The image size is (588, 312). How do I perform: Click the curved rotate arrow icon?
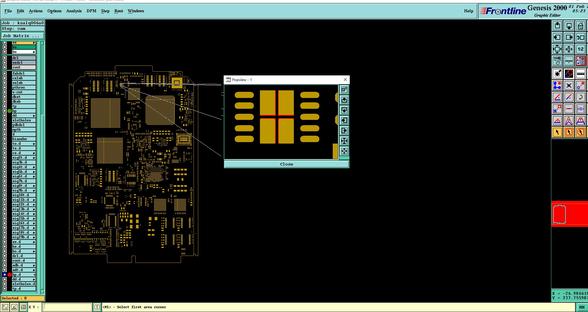pyautogui.click(x=581, y=97)
